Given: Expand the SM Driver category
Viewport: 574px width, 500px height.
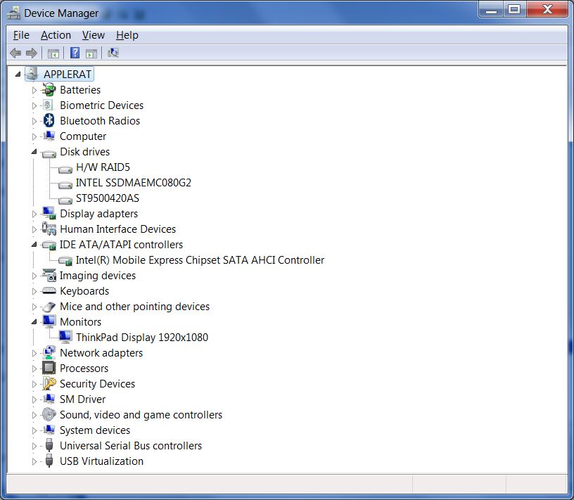Looking at the screenshot, I should click(34, 399).
